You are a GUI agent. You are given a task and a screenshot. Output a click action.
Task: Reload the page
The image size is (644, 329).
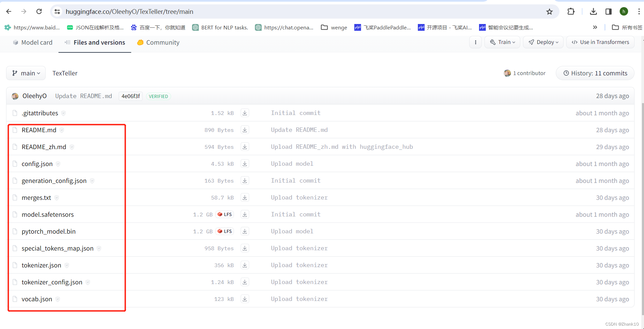[39, 11]
